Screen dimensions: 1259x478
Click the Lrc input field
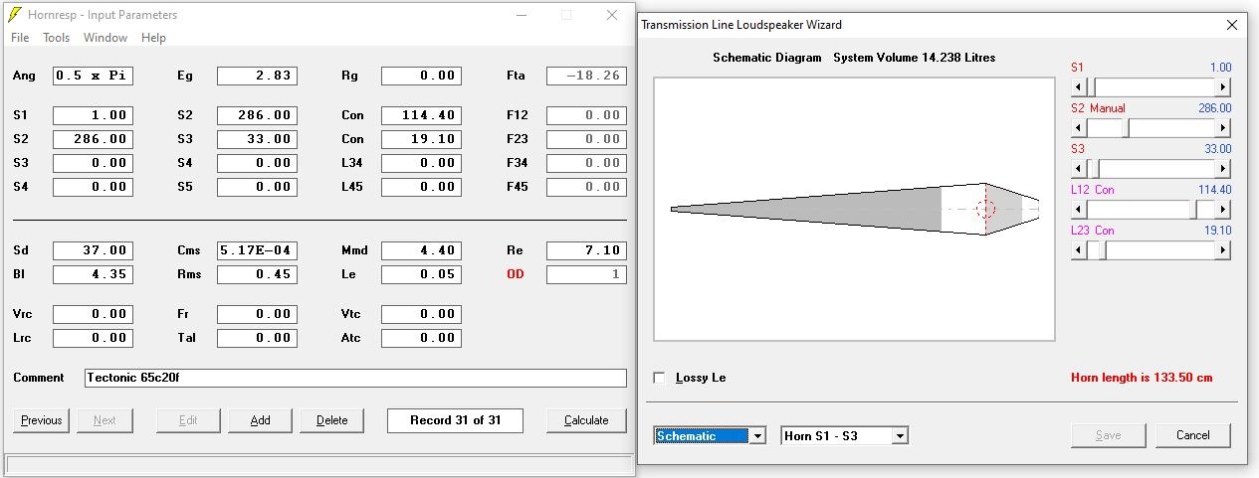click(93, 338)
